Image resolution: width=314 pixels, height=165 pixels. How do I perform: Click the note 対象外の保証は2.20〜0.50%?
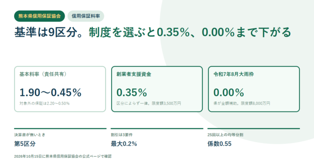coord(44,104)
